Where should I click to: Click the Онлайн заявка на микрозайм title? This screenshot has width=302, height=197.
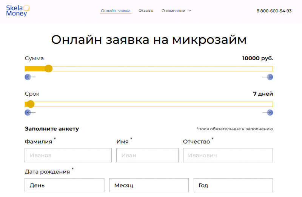pyautogui.click(x=149, y=40)
